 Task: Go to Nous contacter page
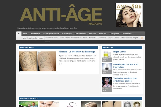76,38
